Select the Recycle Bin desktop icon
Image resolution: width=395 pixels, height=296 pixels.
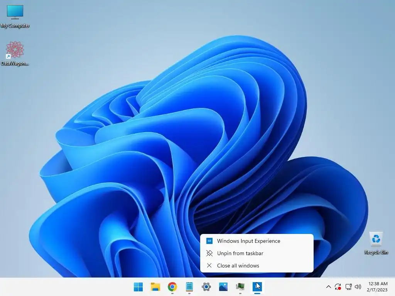[x=376, y=243]
